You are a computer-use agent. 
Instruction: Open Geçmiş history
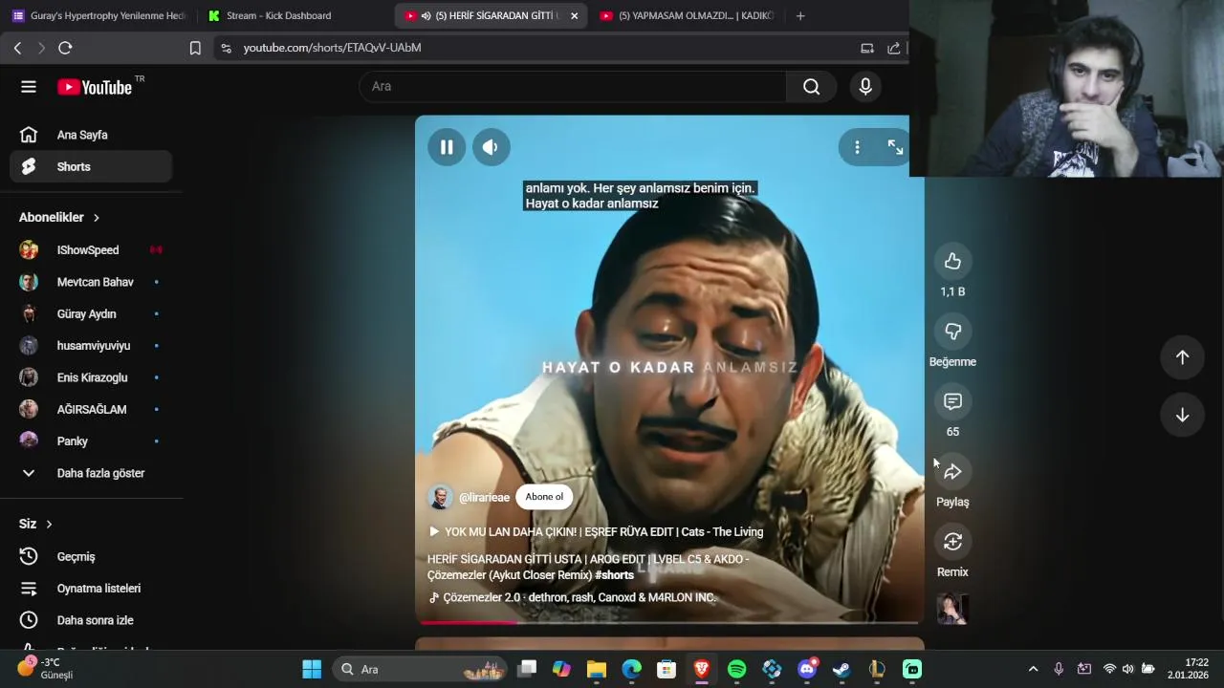pyautogui.click(x=91, y=556)
